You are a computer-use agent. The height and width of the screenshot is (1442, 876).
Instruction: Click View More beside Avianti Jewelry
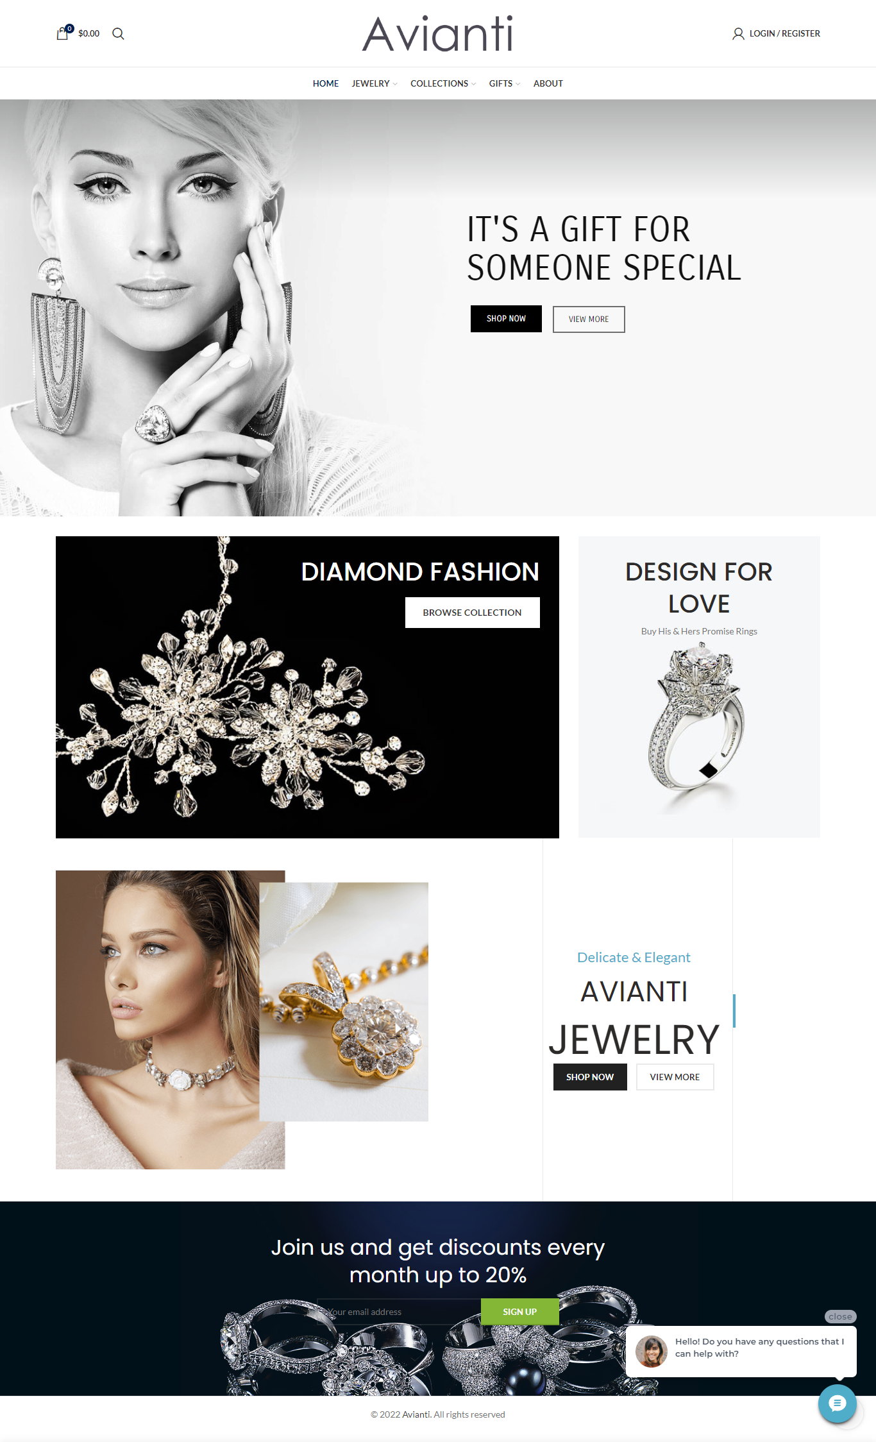tap(675, 1077)
